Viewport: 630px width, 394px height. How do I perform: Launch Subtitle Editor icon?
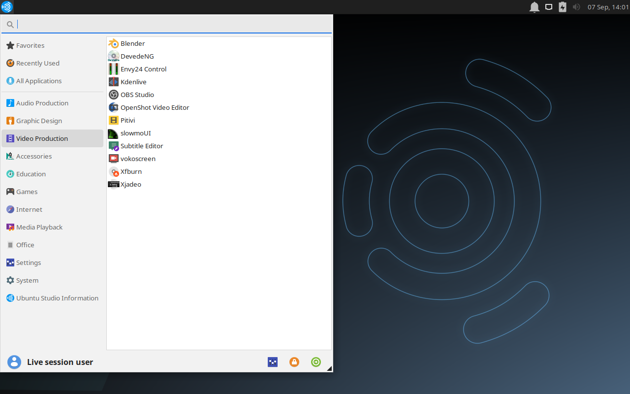114,146
